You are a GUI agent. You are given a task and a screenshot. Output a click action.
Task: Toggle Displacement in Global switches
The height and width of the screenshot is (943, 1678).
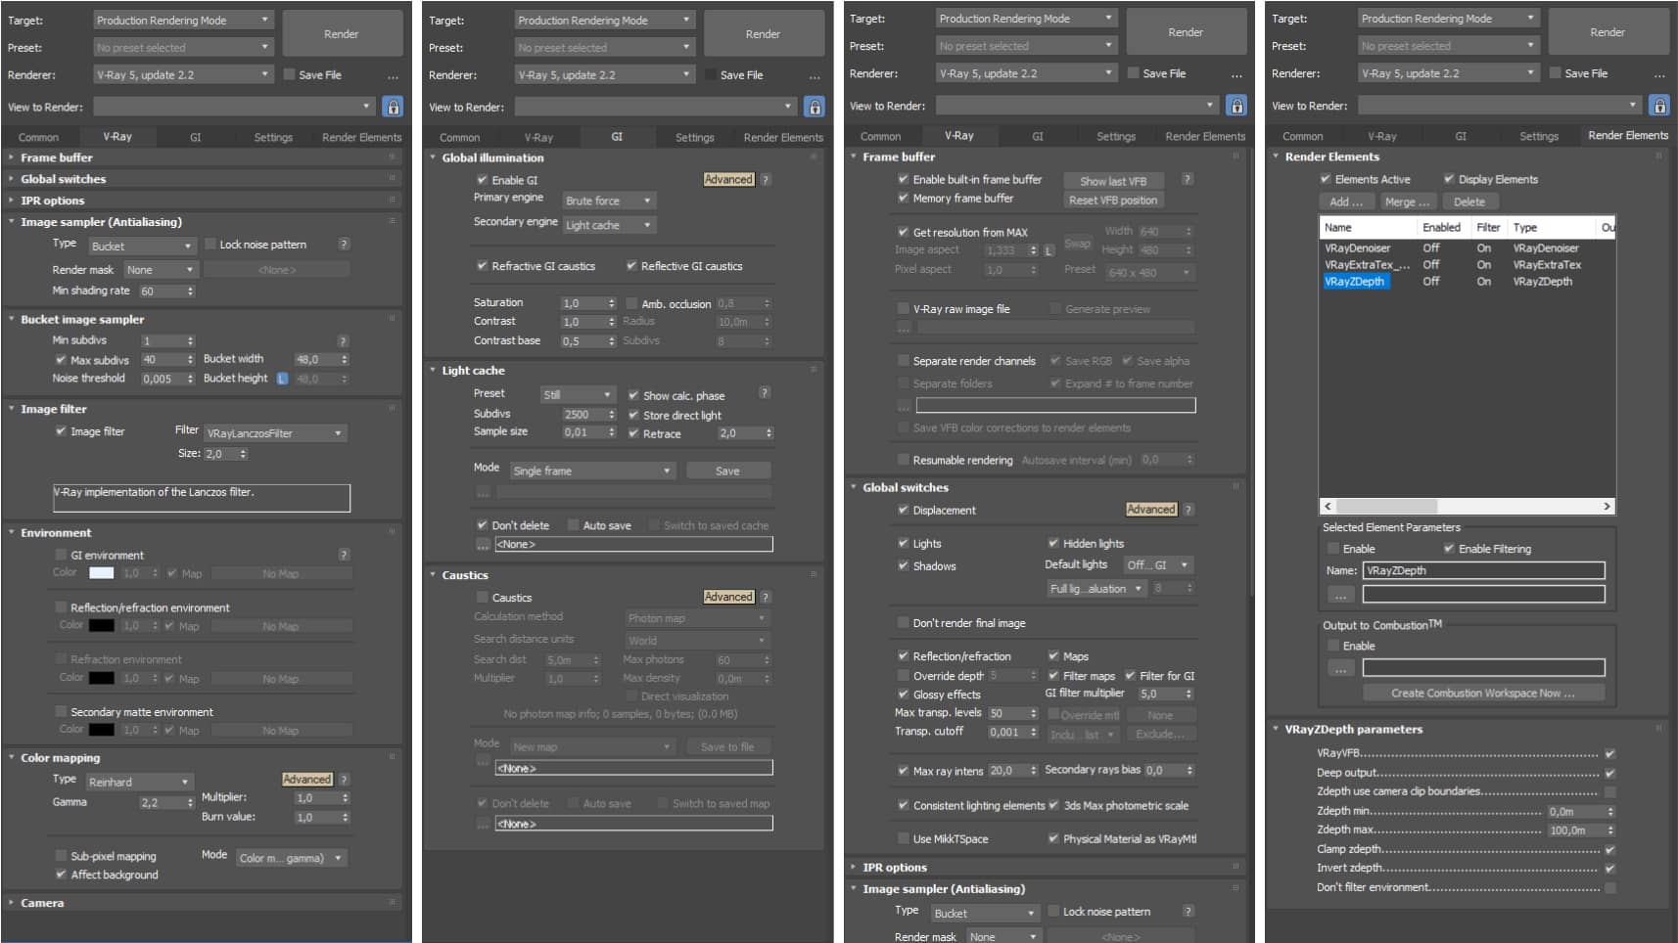click(903, 510)
